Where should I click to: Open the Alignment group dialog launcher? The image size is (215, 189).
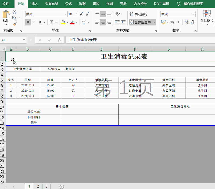pos(156,31)
